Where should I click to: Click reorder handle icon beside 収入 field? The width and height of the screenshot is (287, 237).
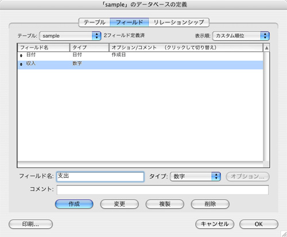coord(21,64)
